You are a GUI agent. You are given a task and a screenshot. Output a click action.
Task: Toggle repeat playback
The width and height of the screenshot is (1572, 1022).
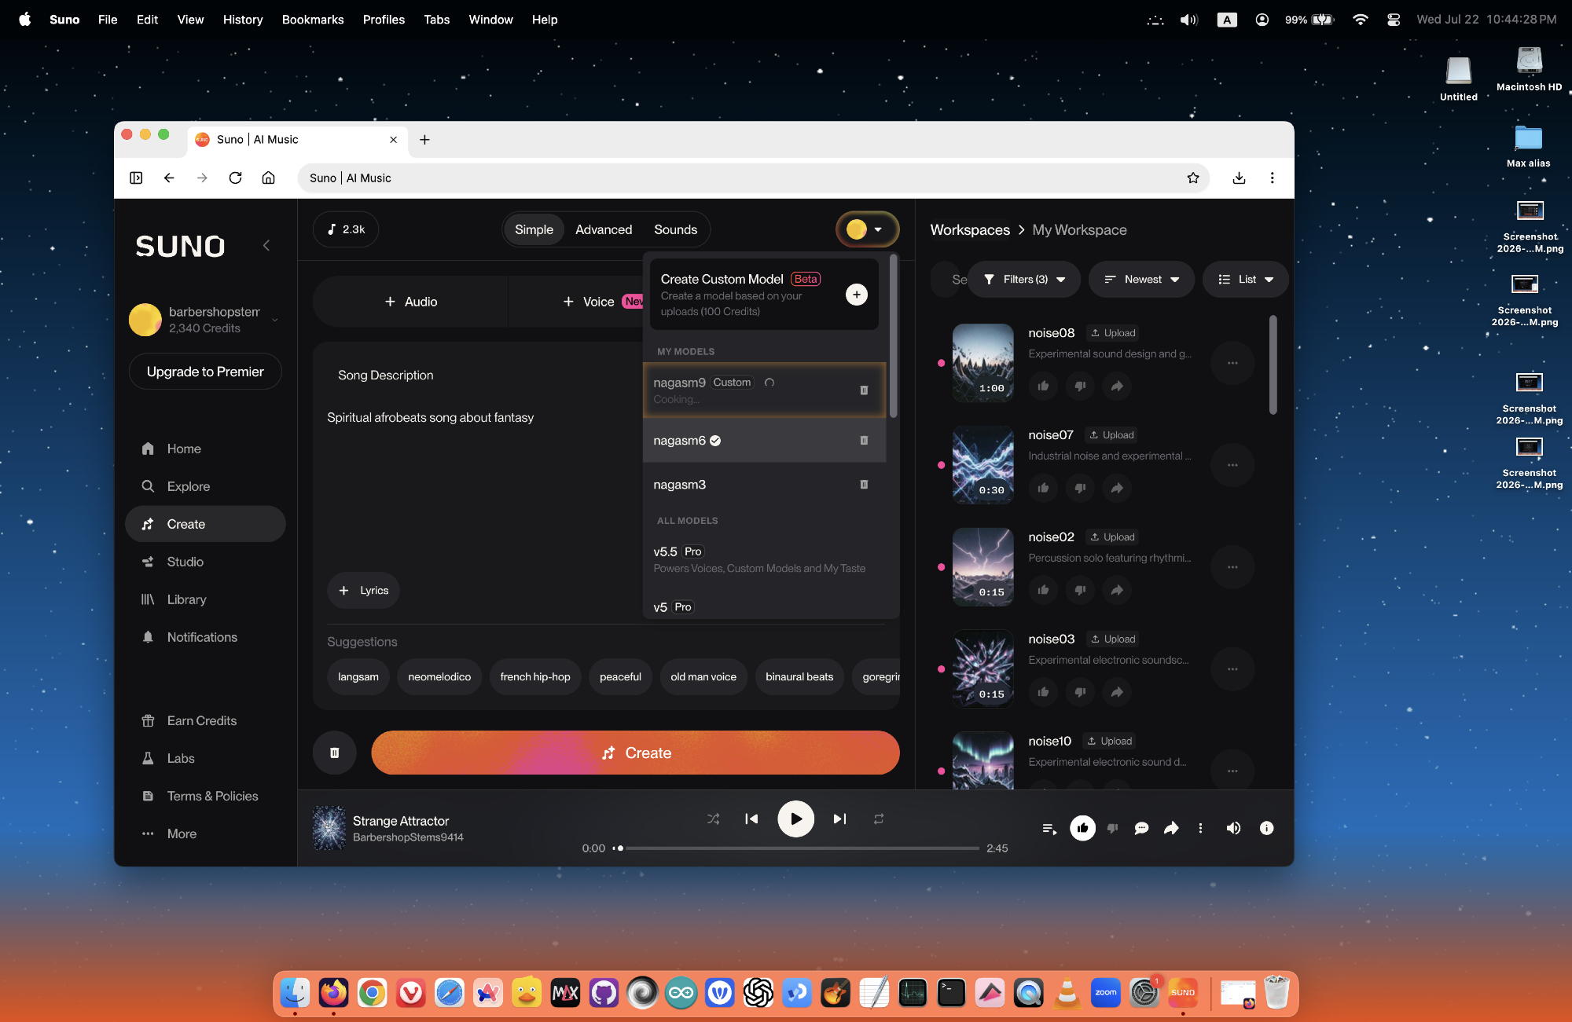coord(879,819)
